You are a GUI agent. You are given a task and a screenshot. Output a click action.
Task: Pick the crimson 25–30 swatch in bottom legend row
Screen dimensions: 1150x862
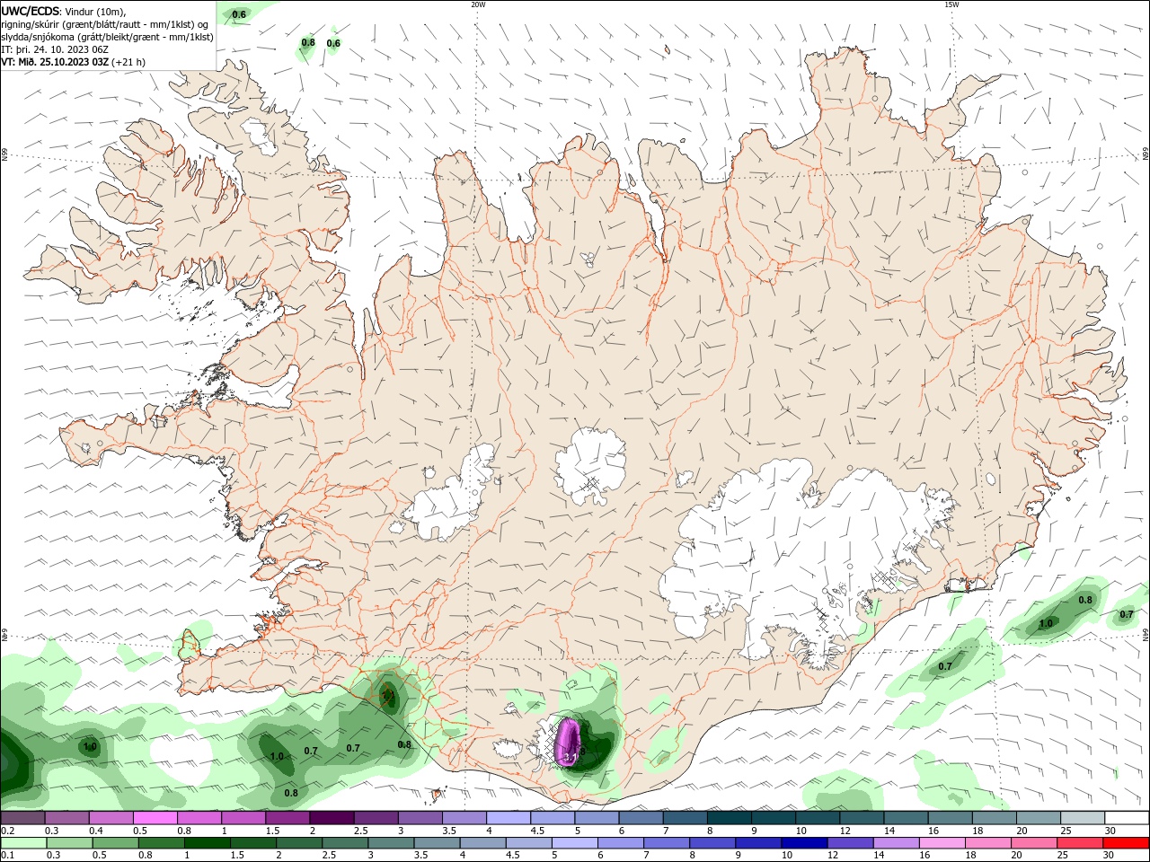pos(1080,843)
